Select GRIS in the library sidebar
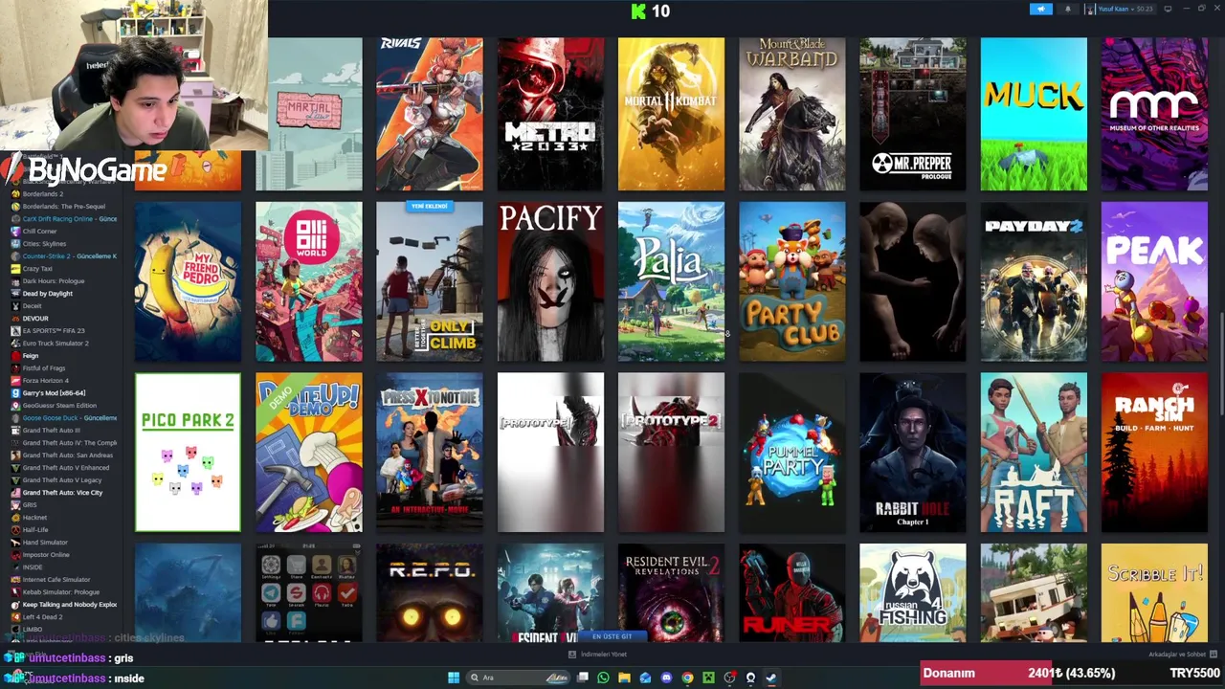Screen dimensions: 1225x689 (x=30, y=505)
